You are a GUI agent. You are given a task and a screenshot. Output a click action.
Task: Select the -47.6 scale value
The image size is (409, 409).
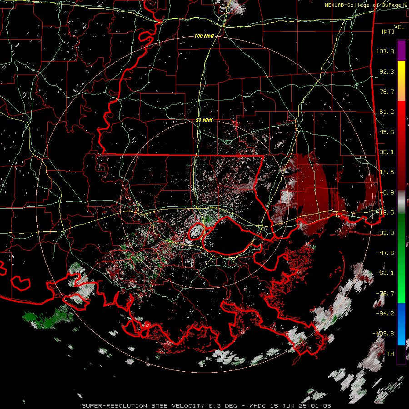tap(385, 253)
